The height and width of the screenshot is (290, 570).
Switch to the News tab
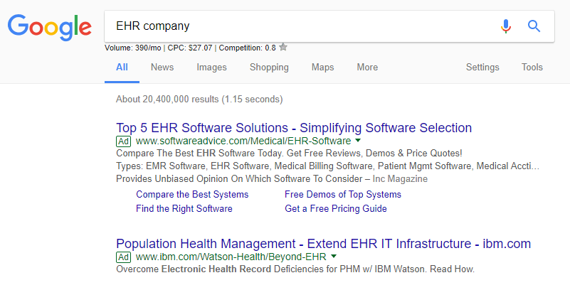[x=162, y=67]
